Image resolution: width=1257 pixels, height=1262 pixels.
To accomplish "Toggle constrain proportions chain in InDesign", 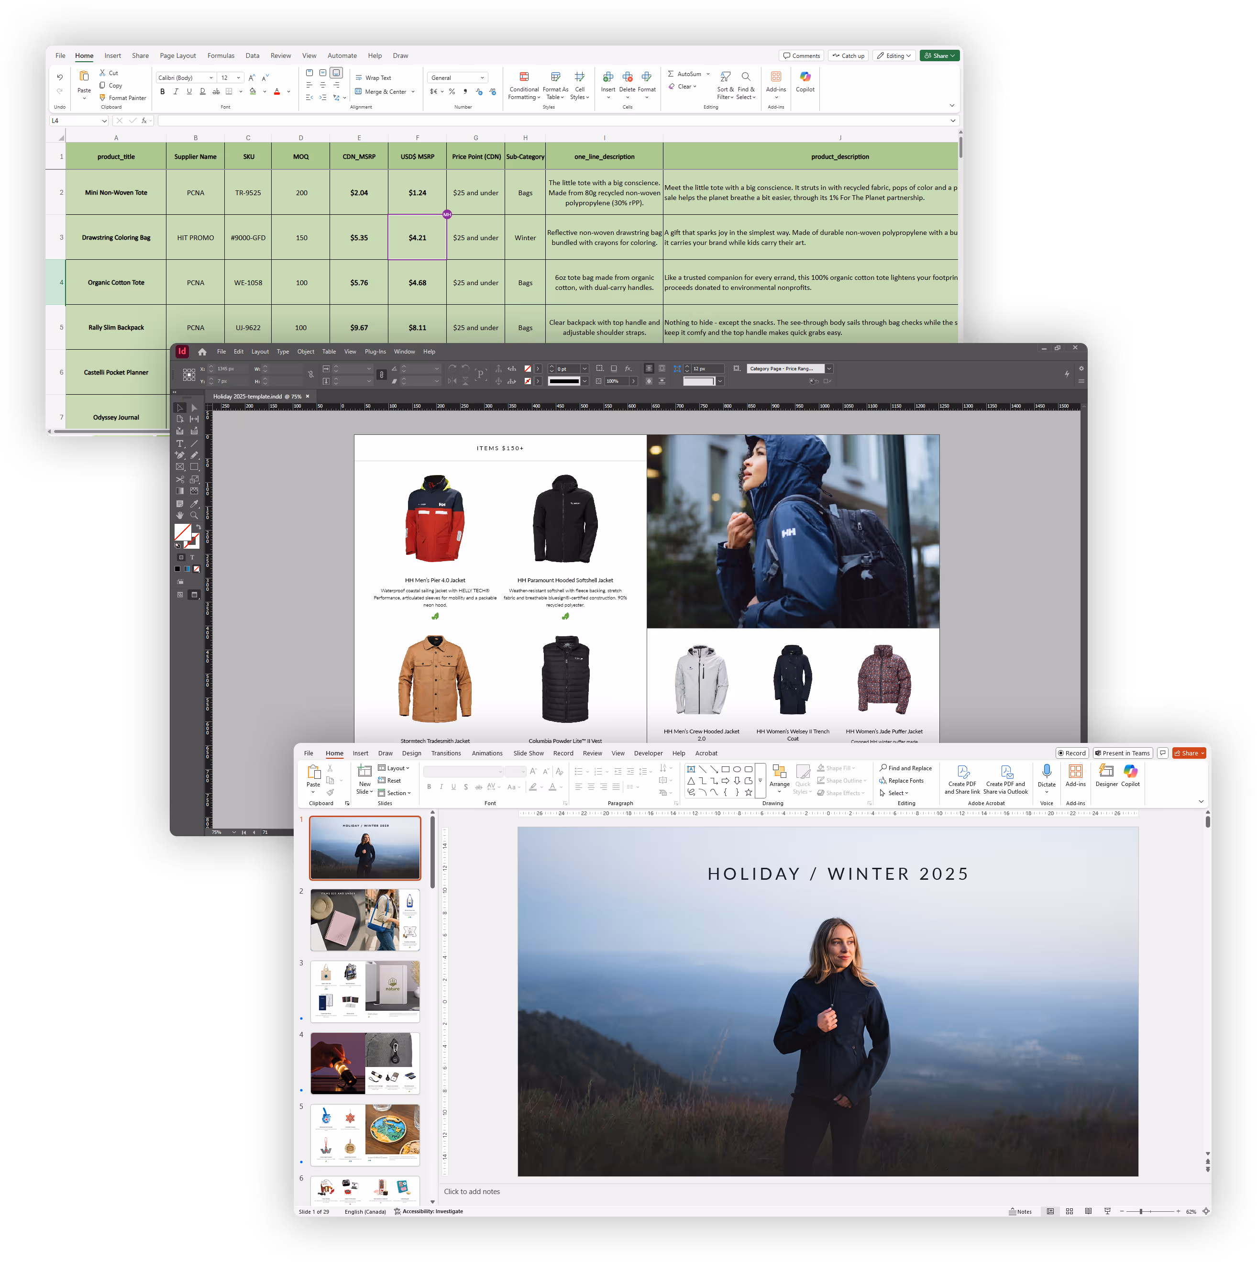I will (x=311, y=374).
